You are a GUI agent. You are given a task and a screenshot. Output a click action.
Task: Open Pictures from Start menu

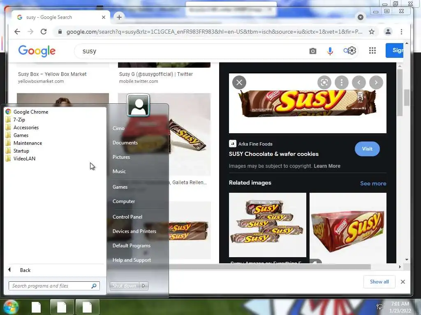coord(121,157)
